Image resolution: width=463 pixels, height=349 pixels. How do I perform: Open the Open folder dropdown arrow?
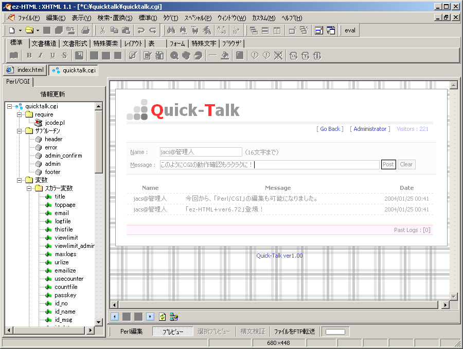(38, 30)
